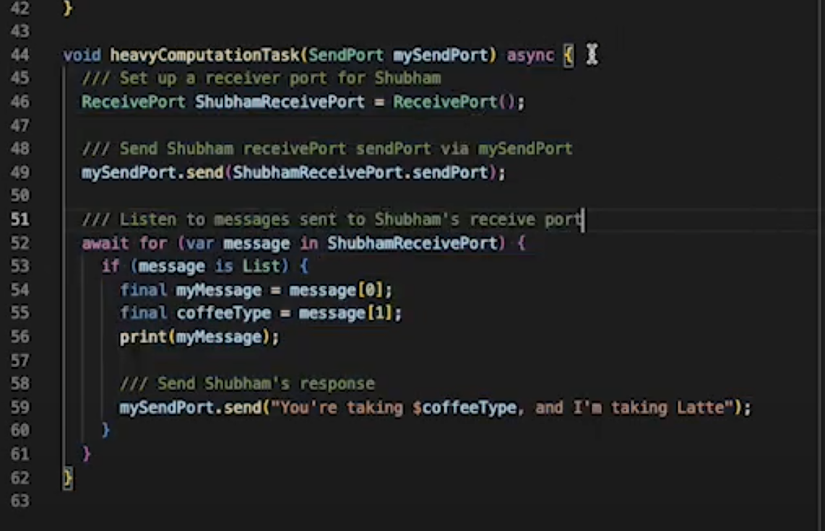Click the opening brace after async
This screenshot has width=825, height=531.
tap(569, 55)
